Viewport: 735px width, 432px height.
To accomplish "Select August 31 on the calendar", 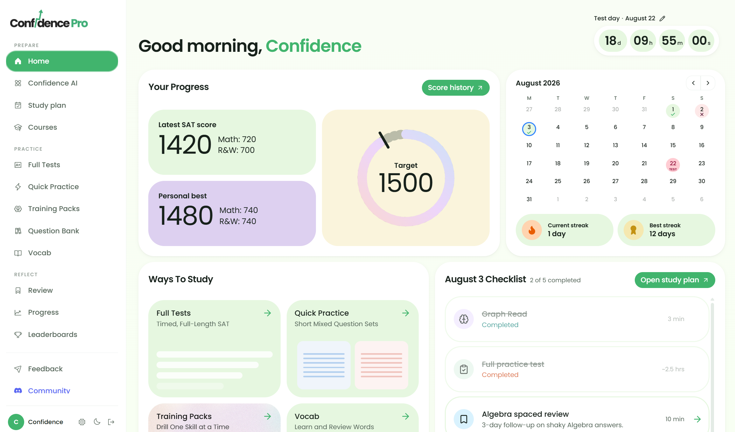I will [x=529, y=199].
